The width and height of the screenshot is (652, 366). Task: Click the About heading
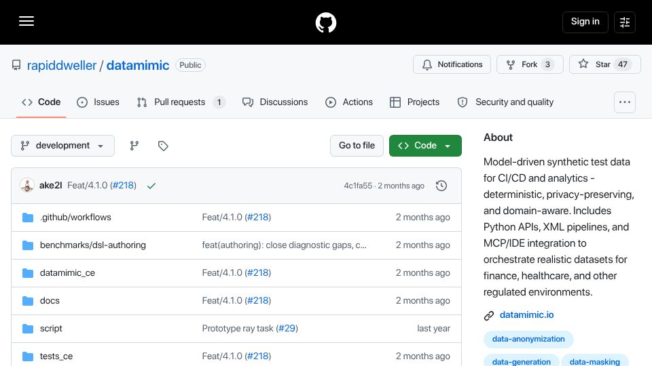[498, 138]
